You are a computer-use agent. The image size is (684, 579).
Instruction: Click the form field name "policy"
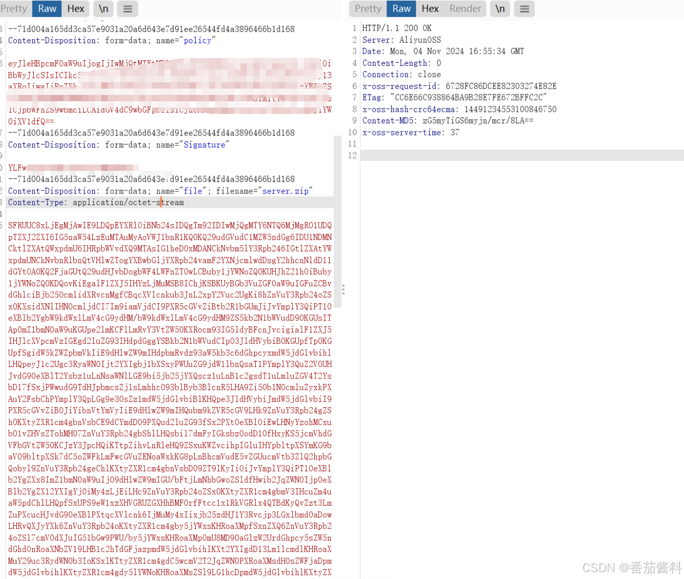pos(197,41)
